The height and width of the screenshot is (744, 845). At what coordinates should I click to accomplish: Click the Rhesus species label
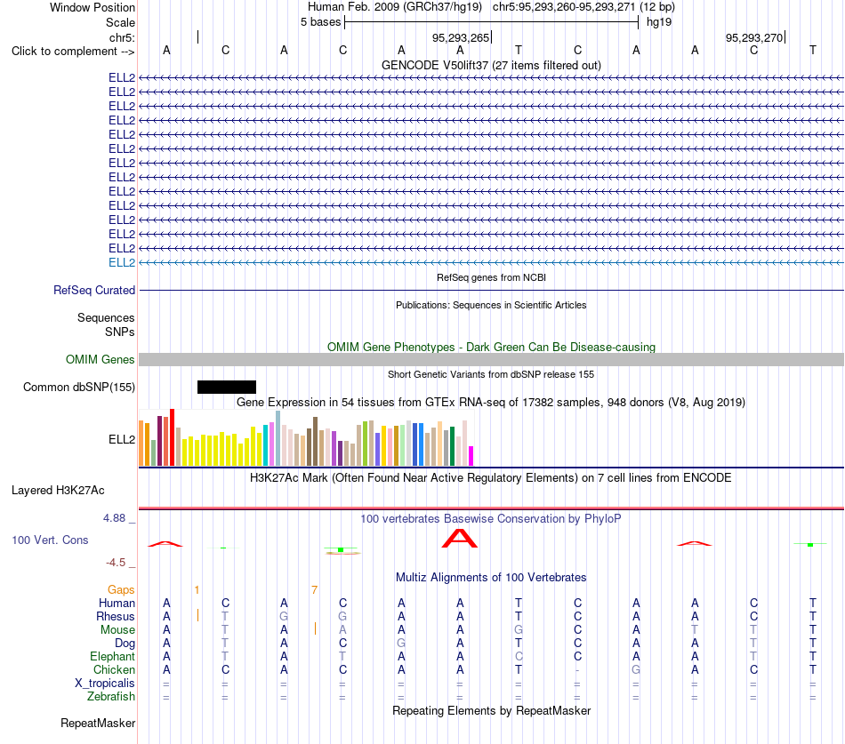click(116, 616)
